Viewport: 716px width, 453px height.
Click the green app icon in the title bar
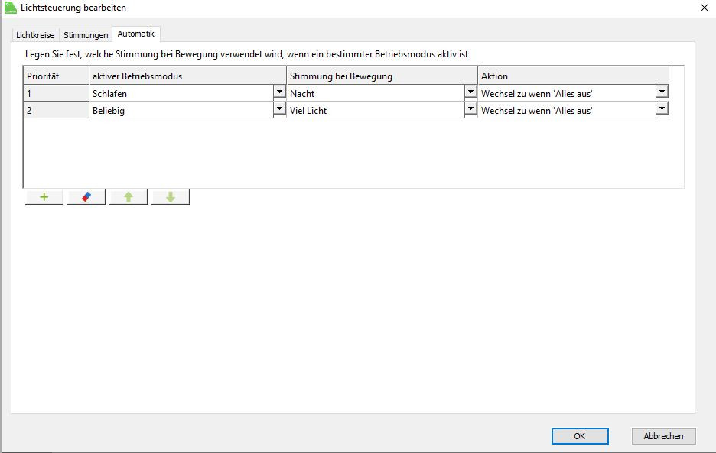click(10, 8)
